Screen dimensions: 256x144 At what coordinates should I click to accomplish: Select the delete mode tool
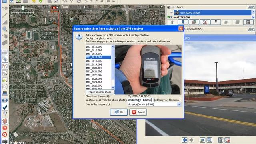(5, 36)
